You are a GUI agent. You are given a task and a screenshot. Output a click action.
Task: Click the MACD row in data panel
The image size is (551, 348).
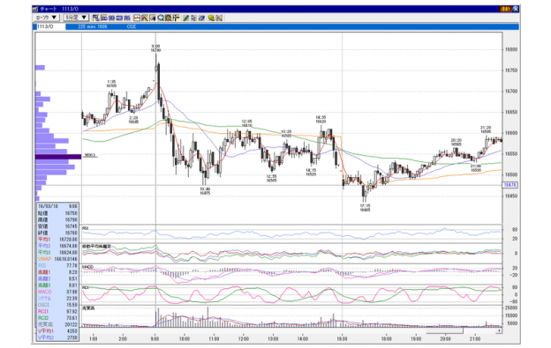click(x=57, y=292)
